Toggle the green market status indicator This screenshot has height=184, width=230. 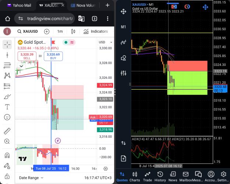click(x=66, y=42)
